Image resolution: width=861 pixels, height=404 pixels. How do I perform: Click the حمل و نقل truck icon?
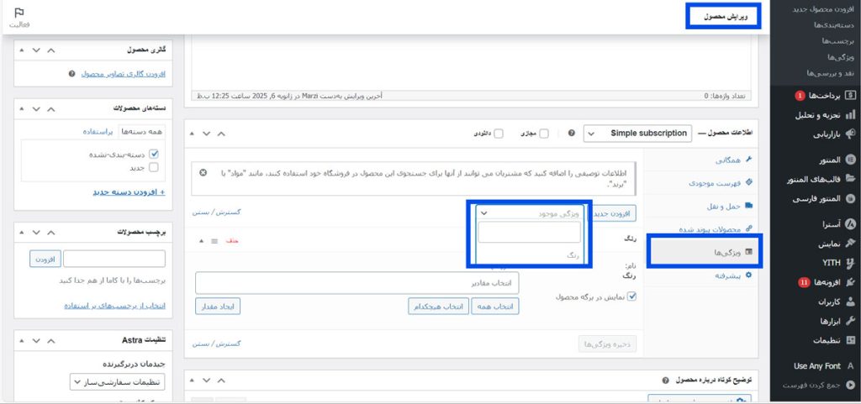point(747,206)
